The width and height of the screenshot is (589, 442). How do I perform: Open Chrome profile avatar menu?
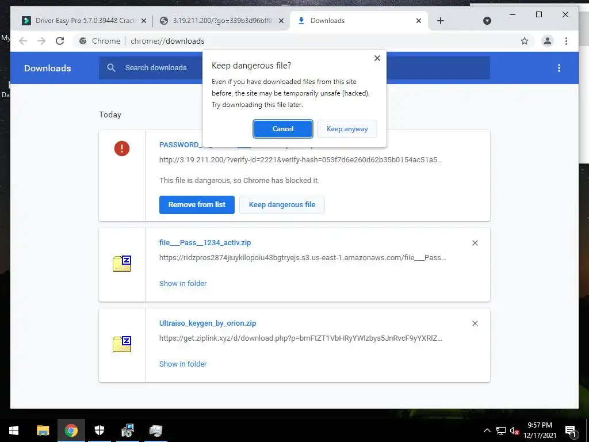[548, 41]
